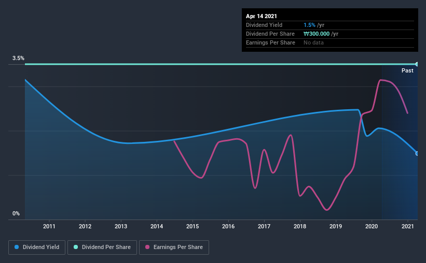Toggle the Earnings Per Share legend button

[x=174, y=247]
